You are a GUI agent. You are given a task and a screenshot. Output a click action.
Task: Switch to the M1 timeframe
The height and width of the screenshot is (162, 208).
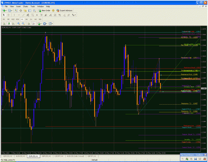[4, 19]
